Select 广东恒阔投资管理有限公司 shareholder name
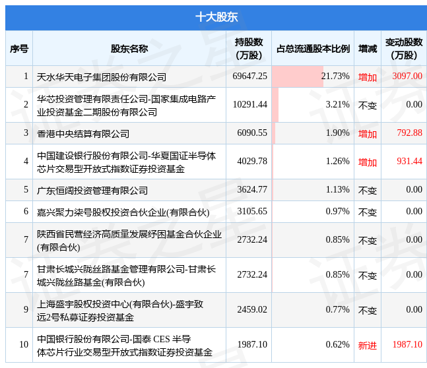 click(x=92, y=190)
